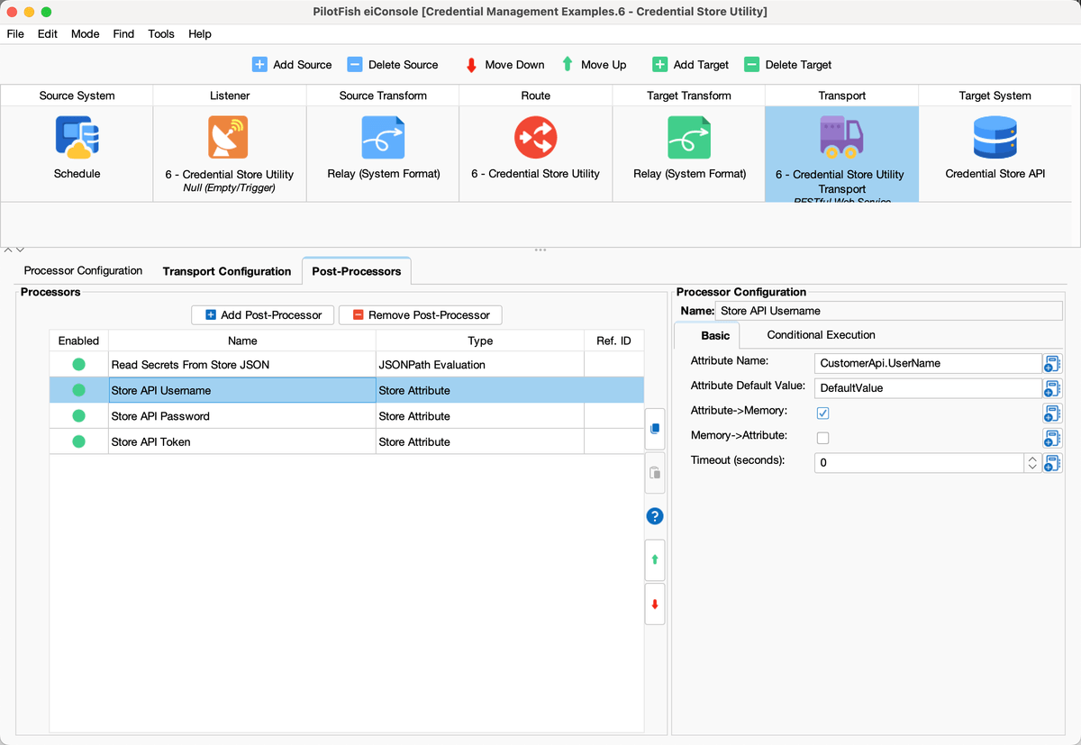
Task: Copy processor using the blue side-panel icon
Action: [x=655, y=429]
